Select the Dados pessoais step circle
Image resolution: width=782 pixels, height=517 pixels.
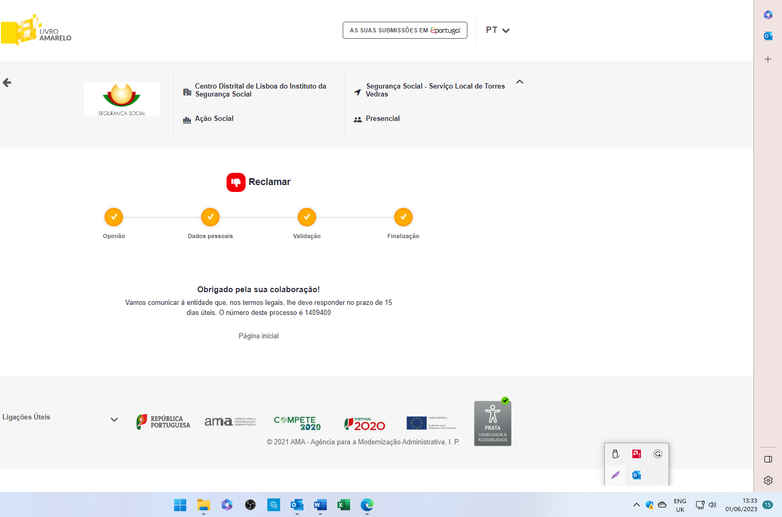pos(210,217)
